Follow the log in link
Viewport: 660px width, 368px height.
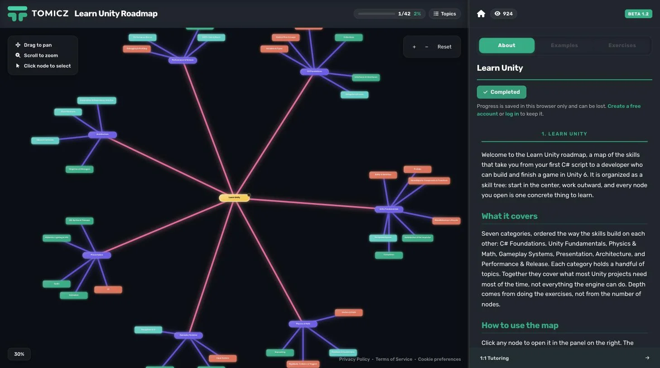coord(512,114)
